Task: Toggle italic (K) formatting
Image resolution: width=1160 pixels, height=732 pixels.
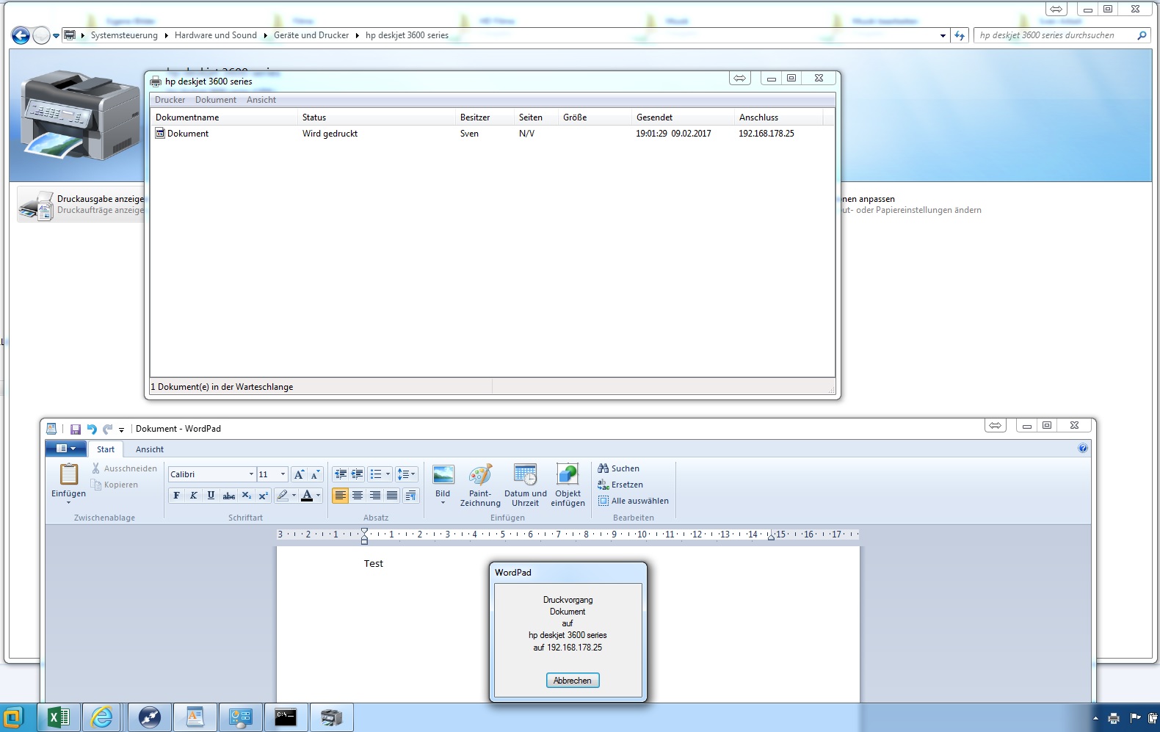Action: click(194, 496)
